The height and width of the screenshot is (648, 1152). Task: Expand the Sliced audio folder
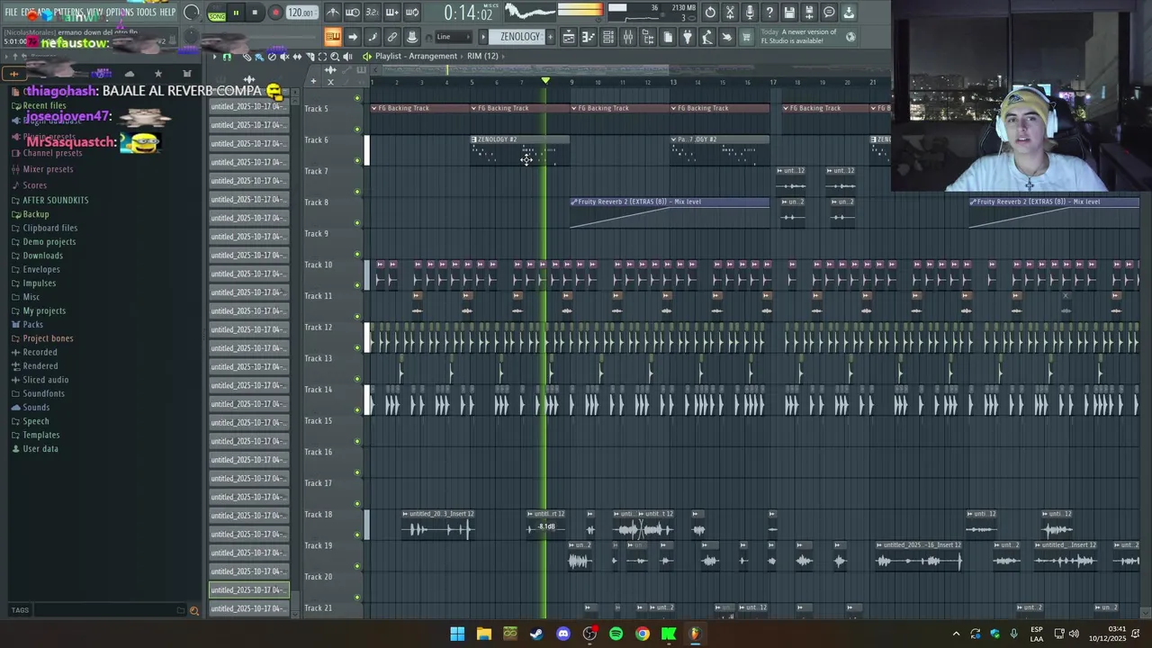pyautogui.click(x=46, y=380)
